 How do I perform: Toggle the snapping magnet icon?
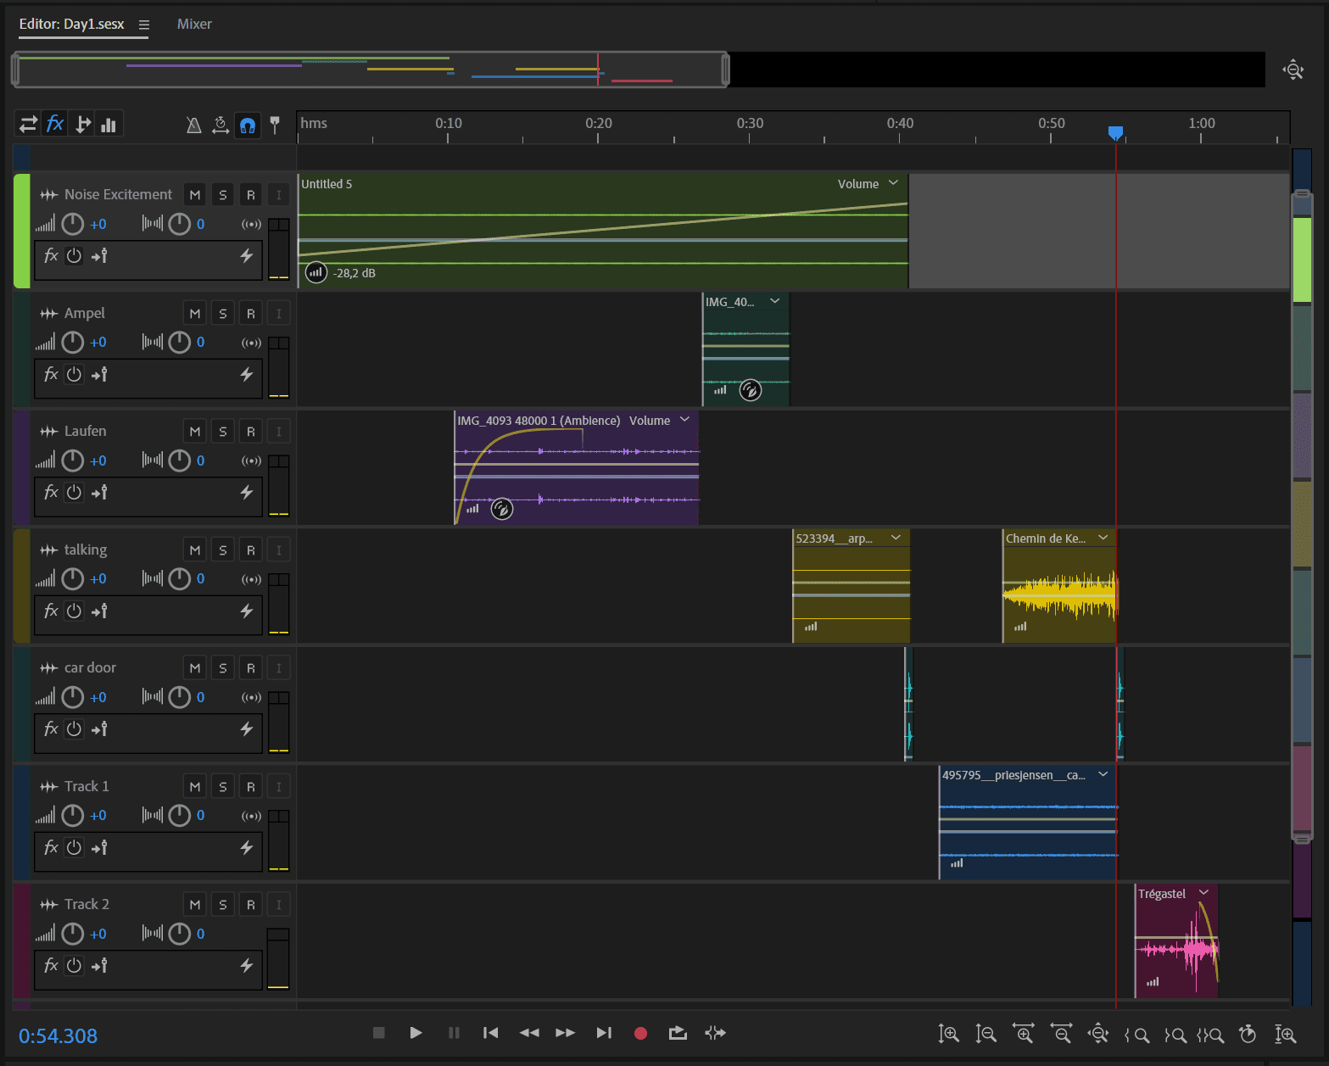(x=247, y=126)
